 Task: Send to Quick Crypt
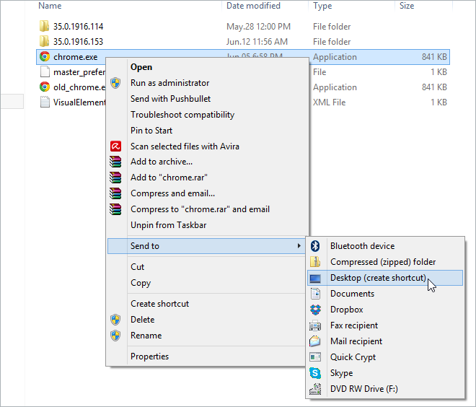tap(385, 357)
